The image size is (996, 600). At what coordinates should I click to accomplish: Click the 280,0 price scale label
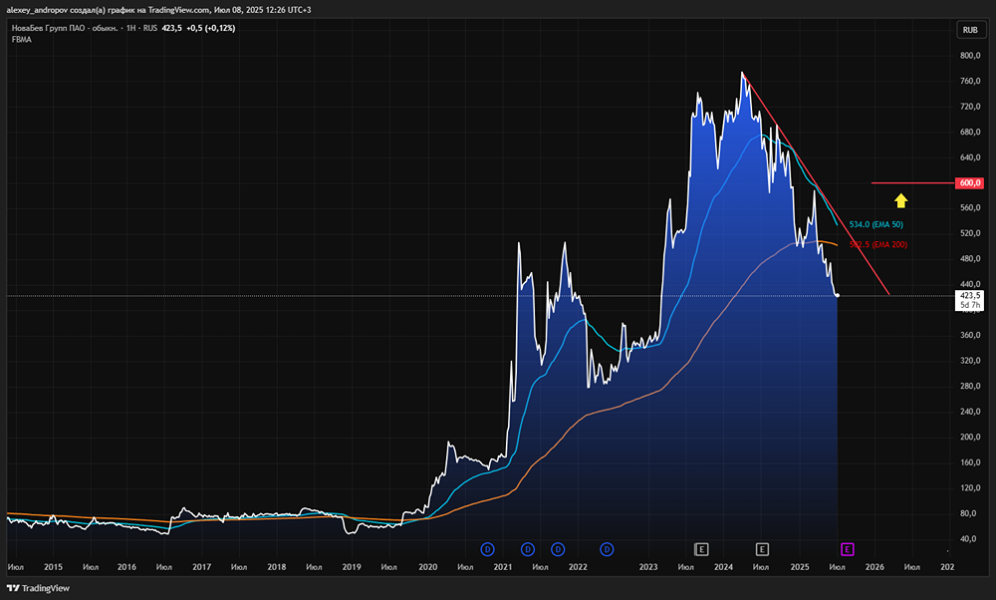click(970, 386)
